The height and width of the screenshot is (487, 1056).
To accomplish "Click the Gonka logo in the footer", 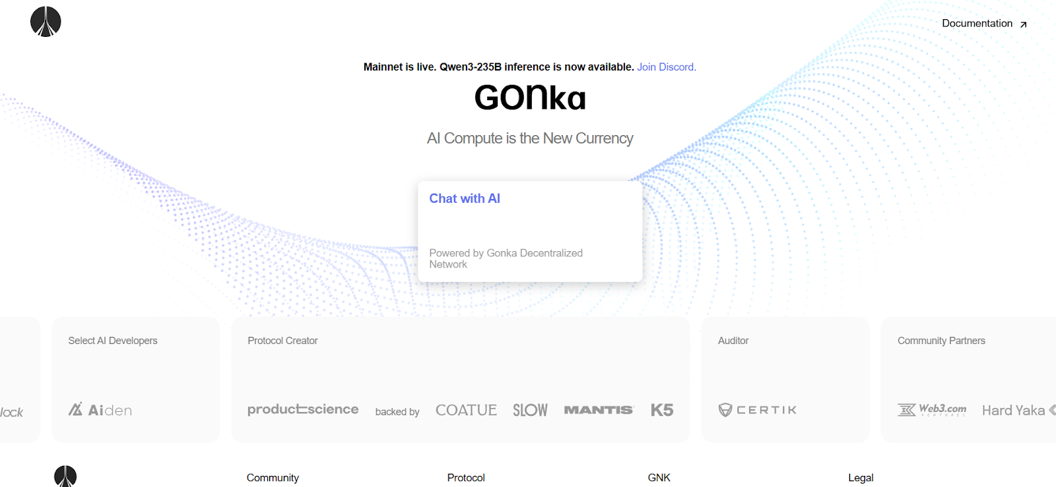I will click(x=65, y=476).
